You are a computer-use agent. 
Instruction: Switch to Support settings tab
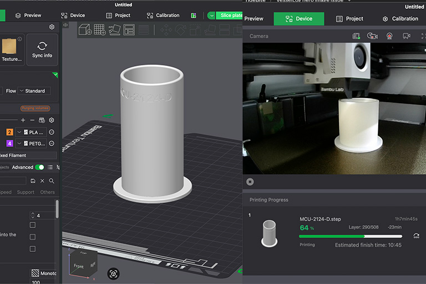point(26,192)
